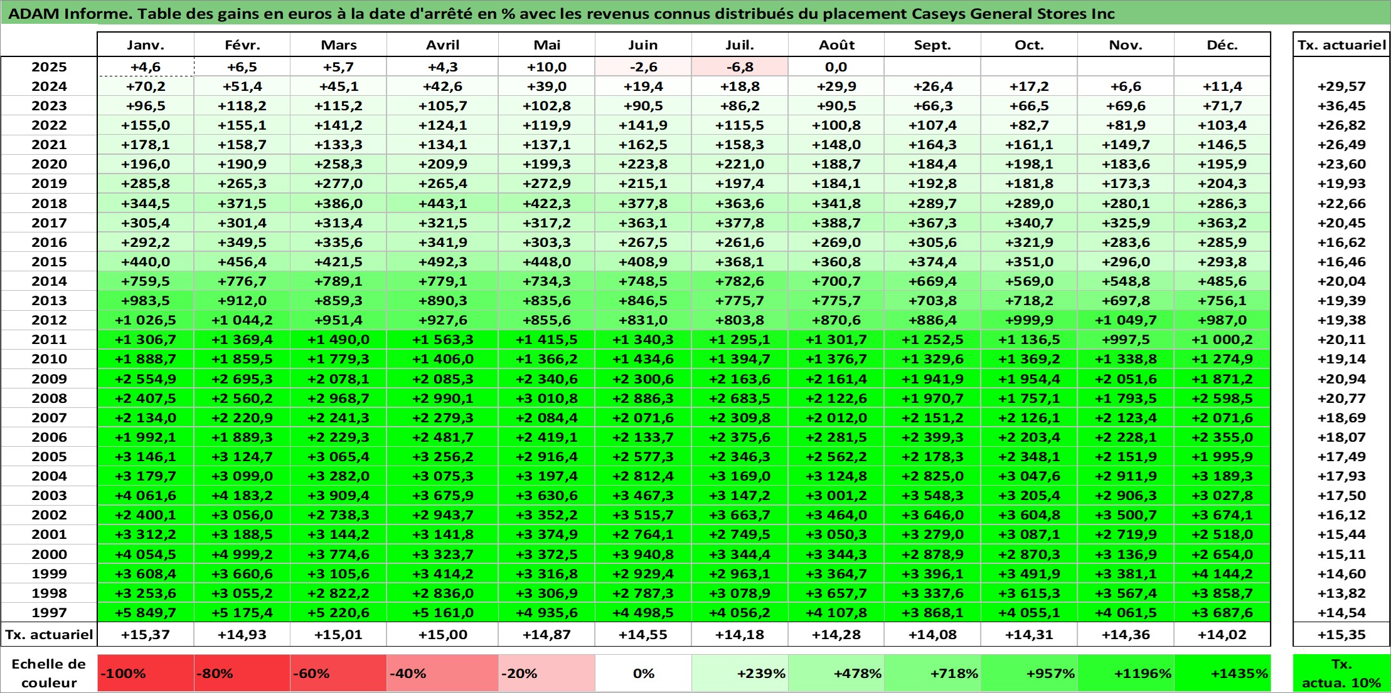Click +14,02 in the bottom Tx. actuariel row
1391x693 pixels.
[1222, 635]
